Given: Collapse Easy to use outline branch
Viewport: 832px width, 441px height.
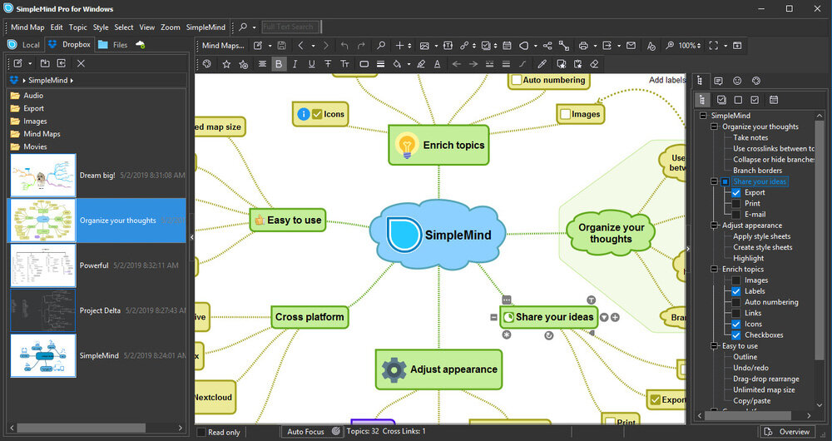Looking at the screenshot, I should click(x=714, y=346).
